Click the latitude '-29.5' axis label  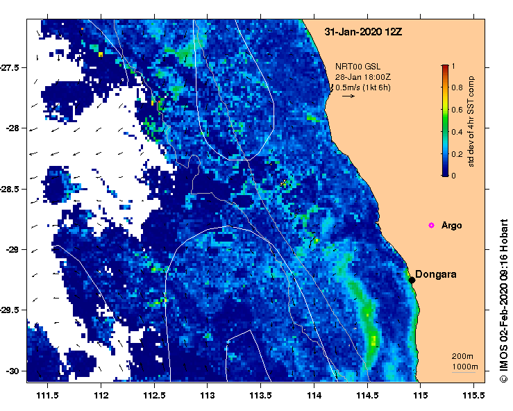[10, 310]
